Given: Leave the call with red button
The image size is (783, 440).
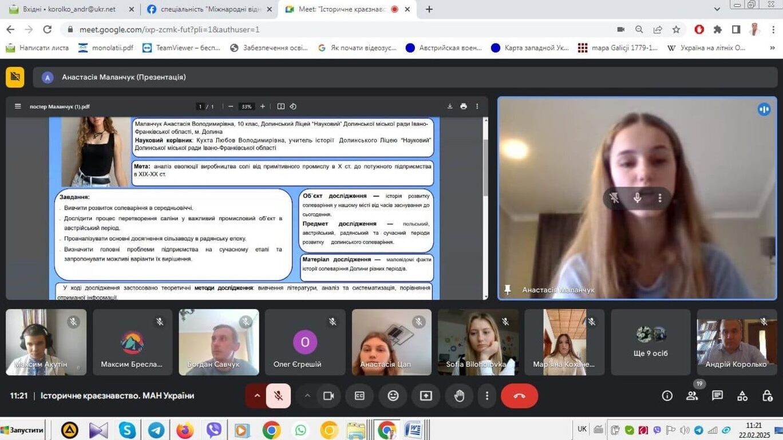Looking at the screenshot, I should (519, 396).
